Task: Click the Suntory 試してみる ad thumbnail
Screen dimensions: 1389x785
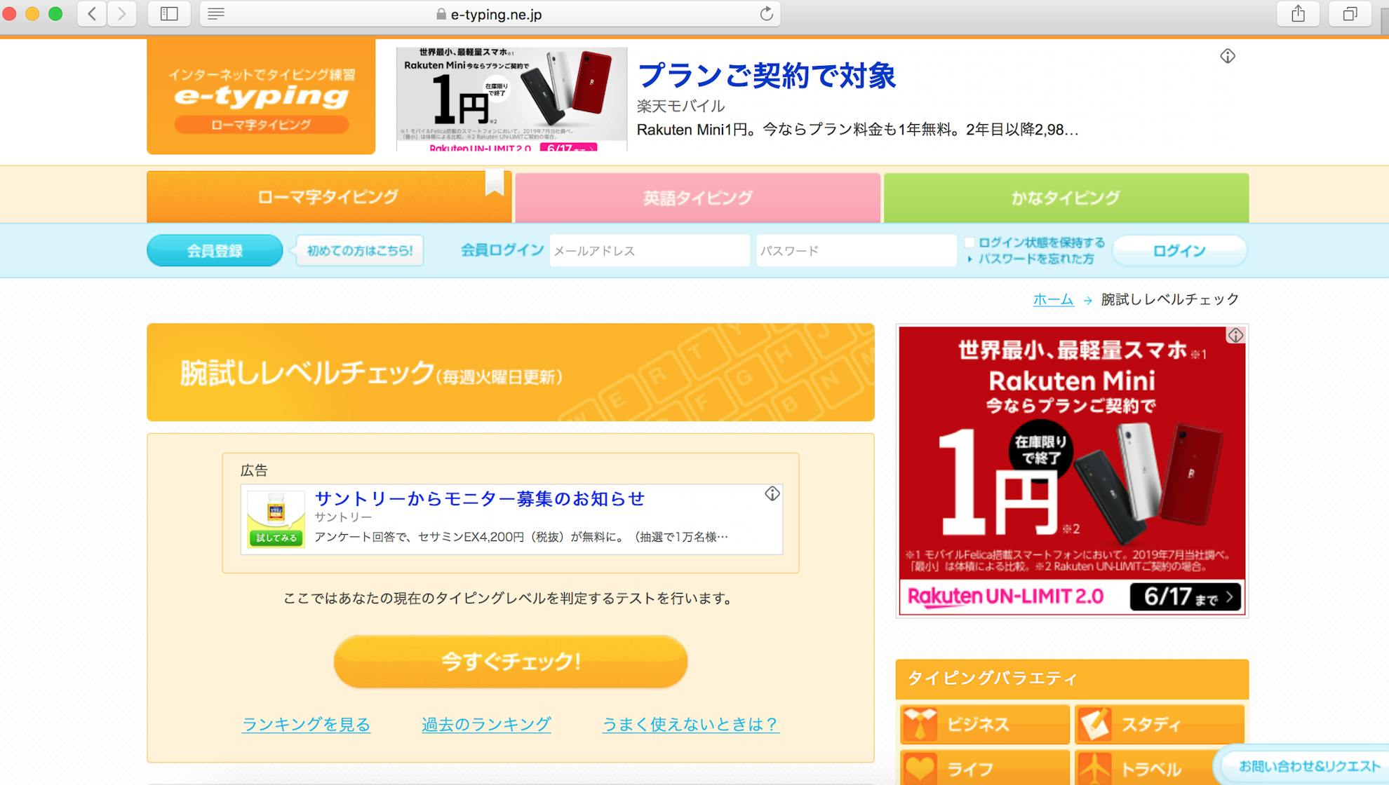Action: click(x=276, y=519)
